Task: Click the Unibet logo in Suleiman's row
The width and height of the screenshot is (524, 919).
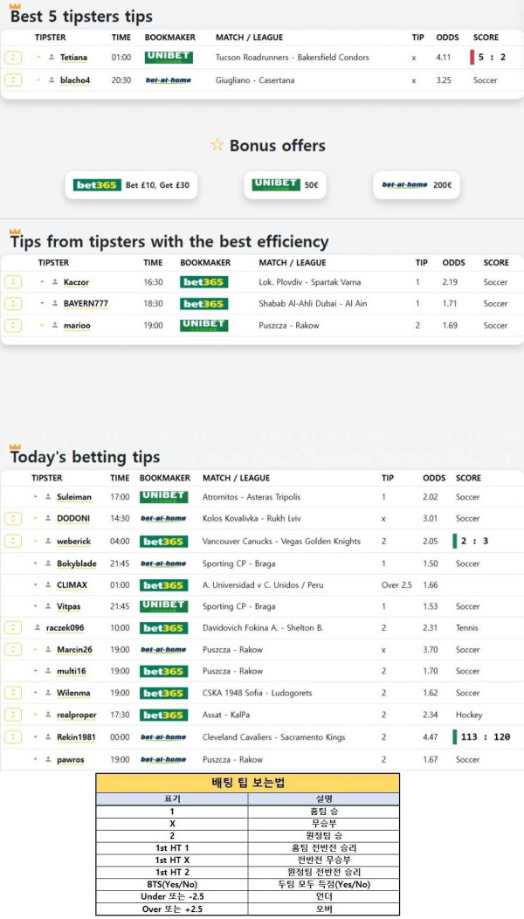Action: click(163, 497)
